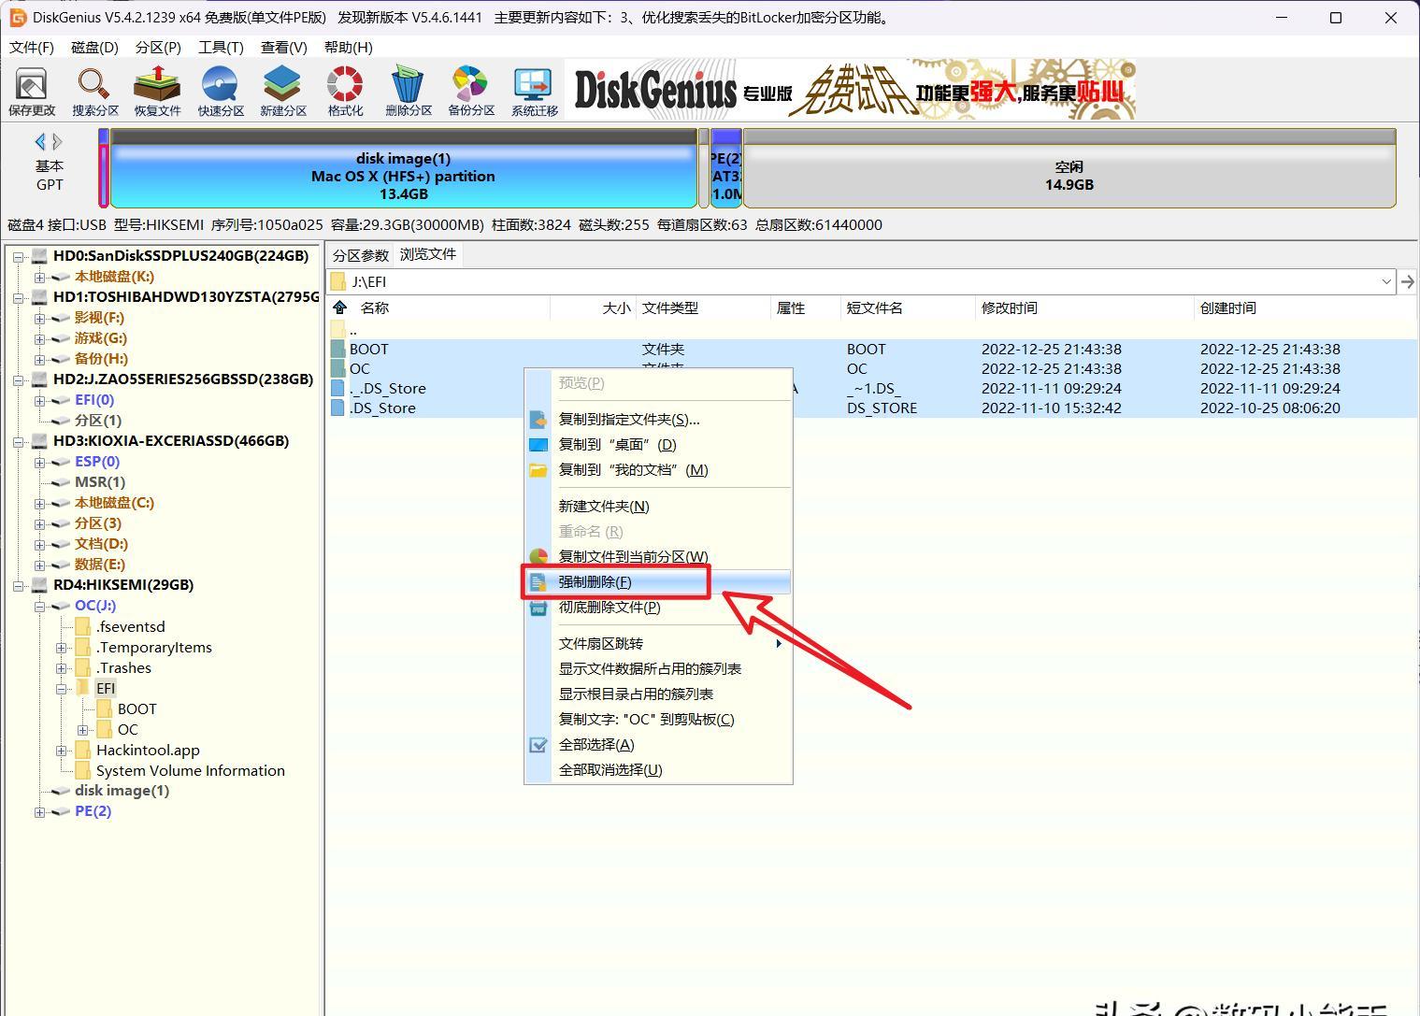Choose 全部选择(A) in the context menu
The width and height of the screenshot is (1420, 1016).
pyautogui.click(x=658, y=744)
